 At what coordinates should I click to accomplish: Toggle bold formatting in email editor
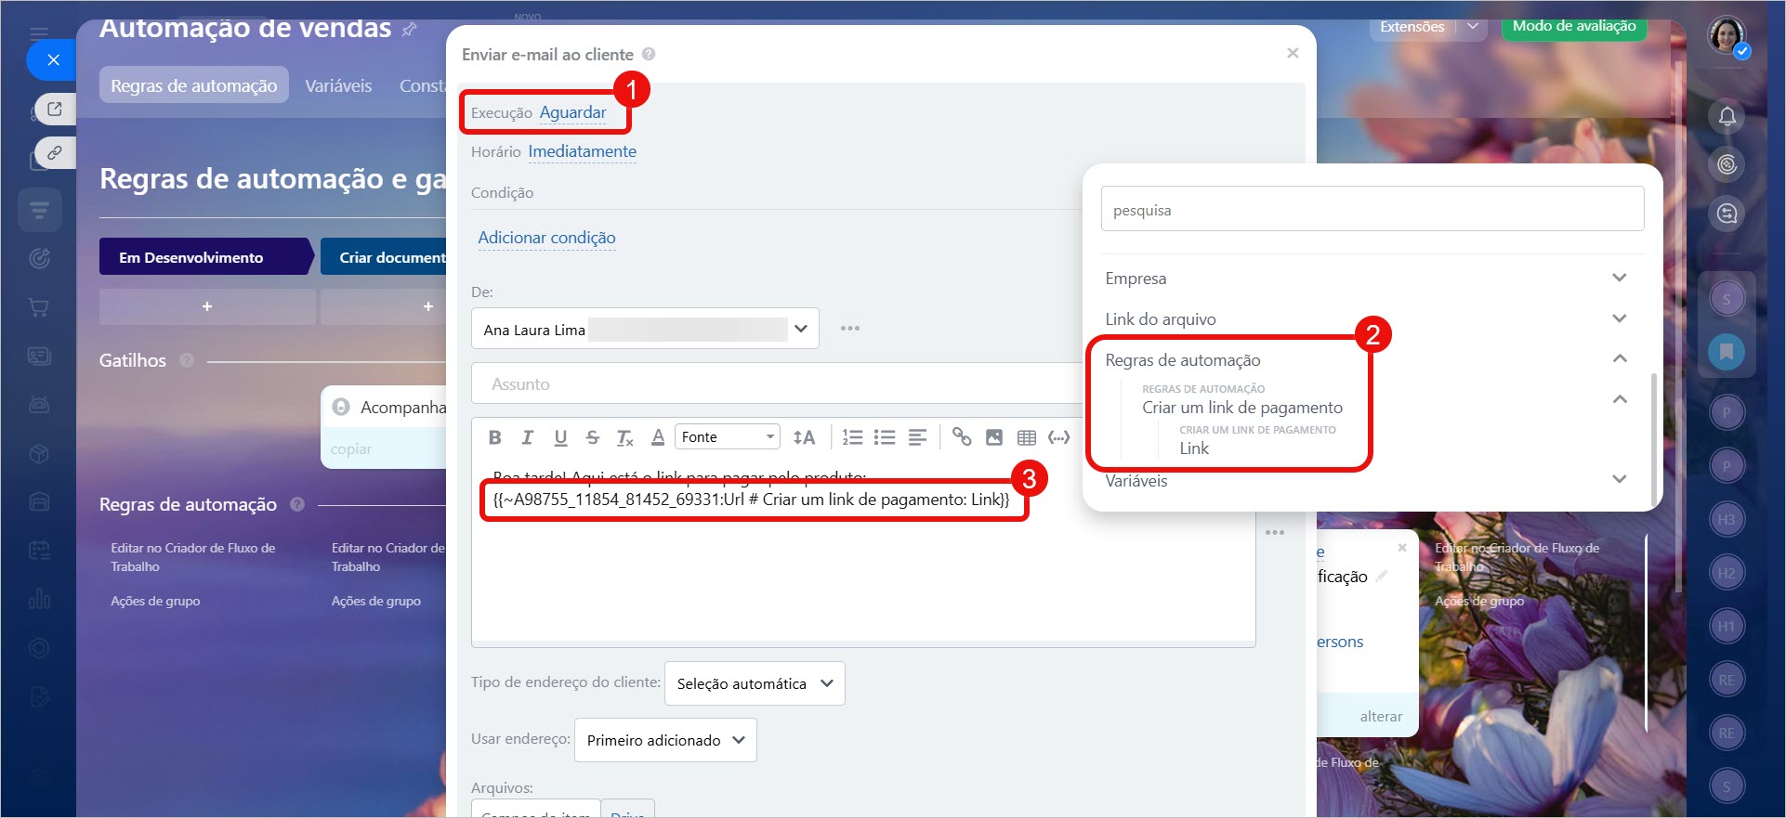495,437
